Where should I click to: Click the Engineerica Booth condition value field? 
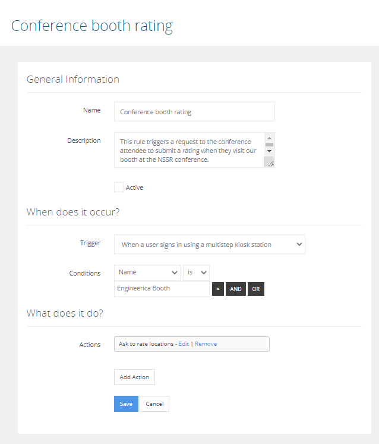[x=162, y=289]
